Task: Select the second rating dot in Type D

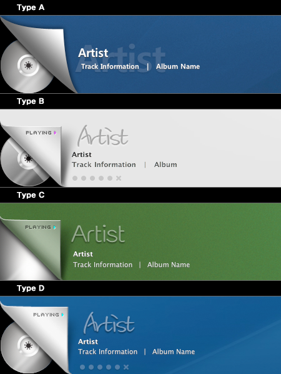Action: pyautogui.click(x=91, y=367)
